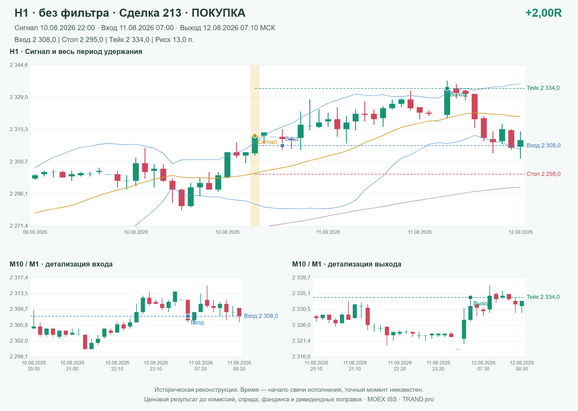Image resolution: width=578 pixels, height=411 pixels.
Task: Click the exit chart time label 08:30
Action: tap(522, 369)
